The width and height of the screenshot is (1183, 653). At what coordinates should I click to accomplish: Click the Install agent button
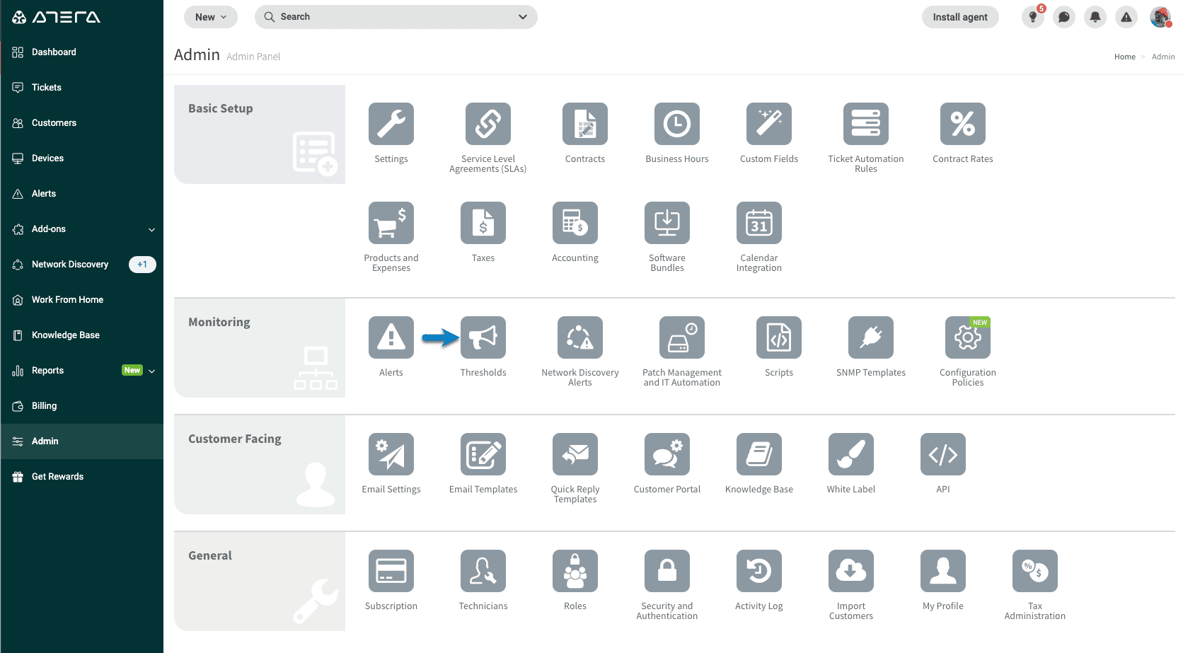tap(960, 17)
